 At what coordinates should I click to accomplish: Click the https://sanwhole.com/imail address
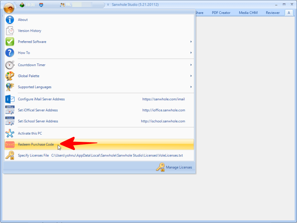[x=163, y=99]
